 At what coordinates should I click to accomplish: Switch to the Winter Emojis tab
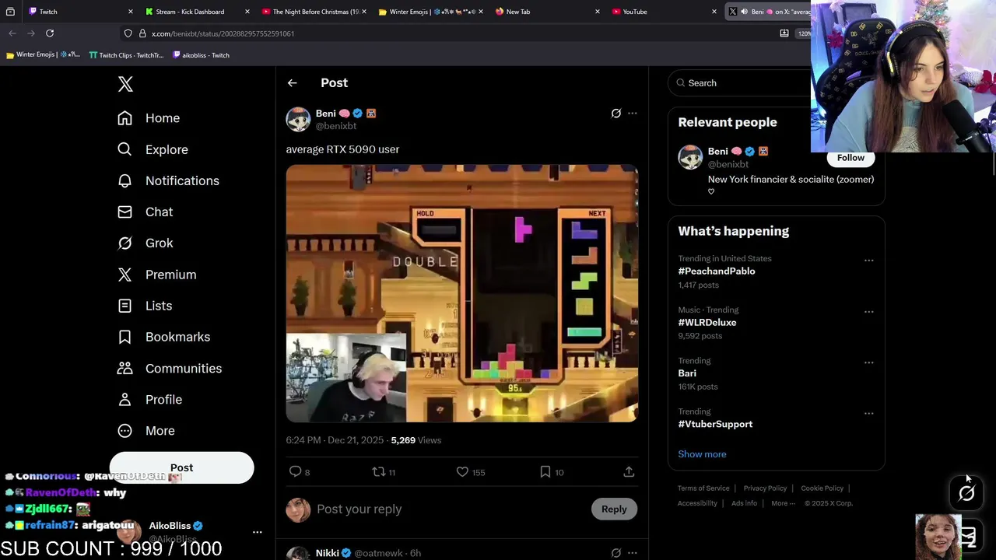pyautogui.click(x=430, y=12)
